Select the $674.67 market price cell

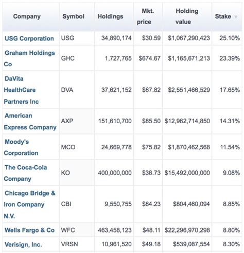click(x=148, y=58)
